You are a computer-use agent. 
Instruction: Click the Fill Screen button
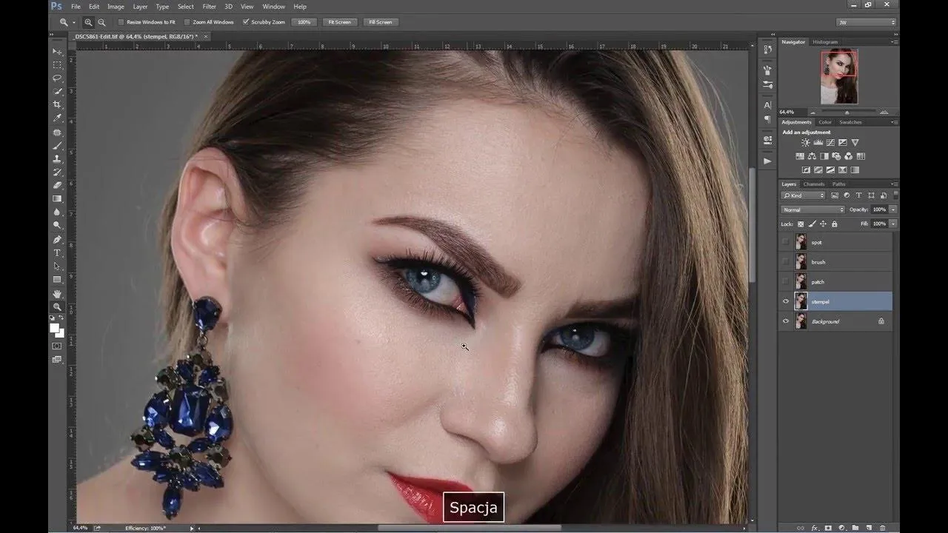(381, 21)
